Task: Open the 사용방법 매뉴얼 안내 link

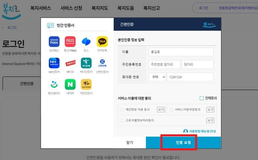Action: [200, 131]
